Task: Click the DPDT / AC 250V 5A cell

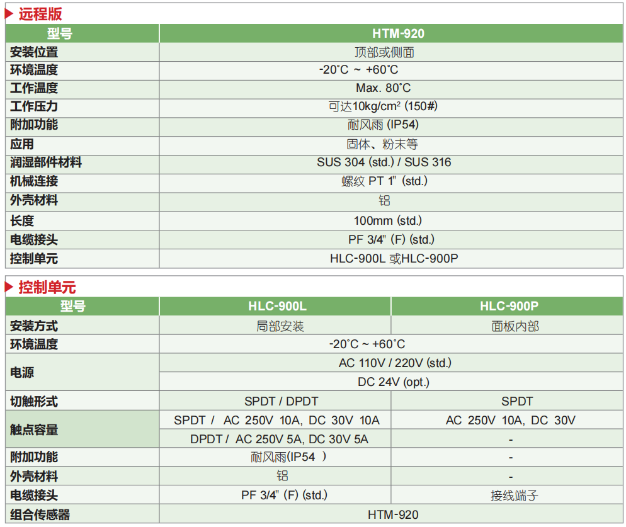Action: point(275,438)
